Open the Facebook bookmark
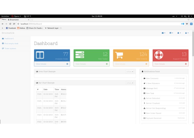Image resolution: width=194 pixels, height=138 pixels. pyautogui.click(x=11, y=28)
